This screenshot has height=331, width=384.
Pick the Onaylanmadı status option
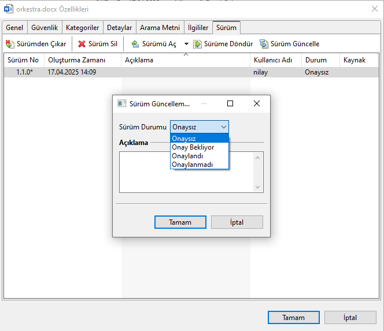(193, 165)
